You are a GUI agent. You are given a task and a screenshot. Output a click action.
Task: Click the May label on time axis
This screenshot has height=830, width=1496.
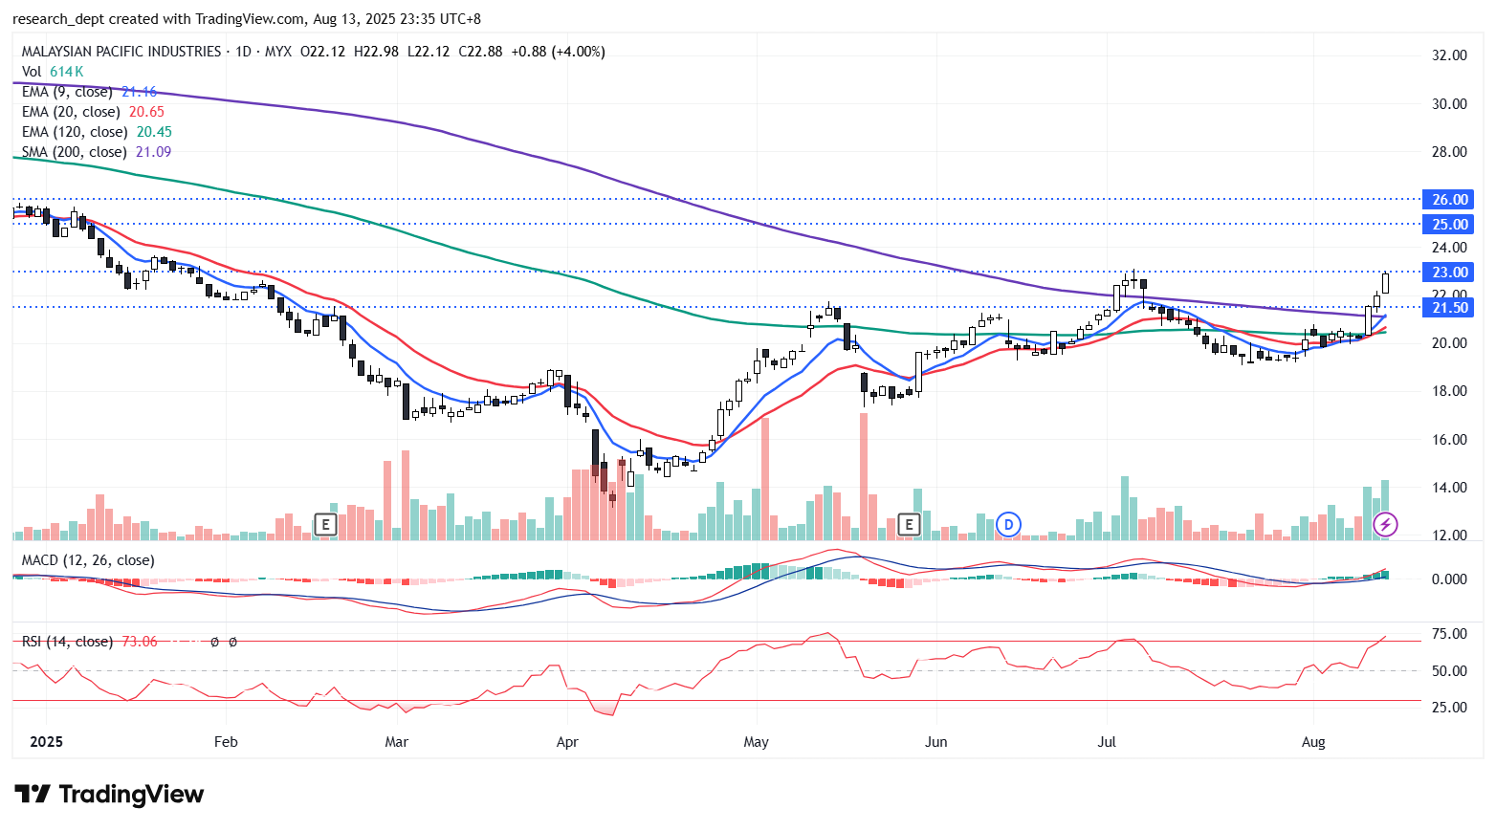pyautogui.click(x=756, y=742)
